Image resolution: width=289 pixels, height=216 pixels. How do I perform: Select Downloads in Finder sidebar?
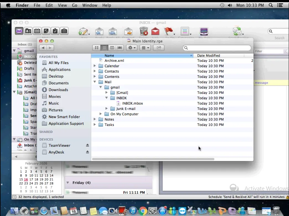(58, 90)
